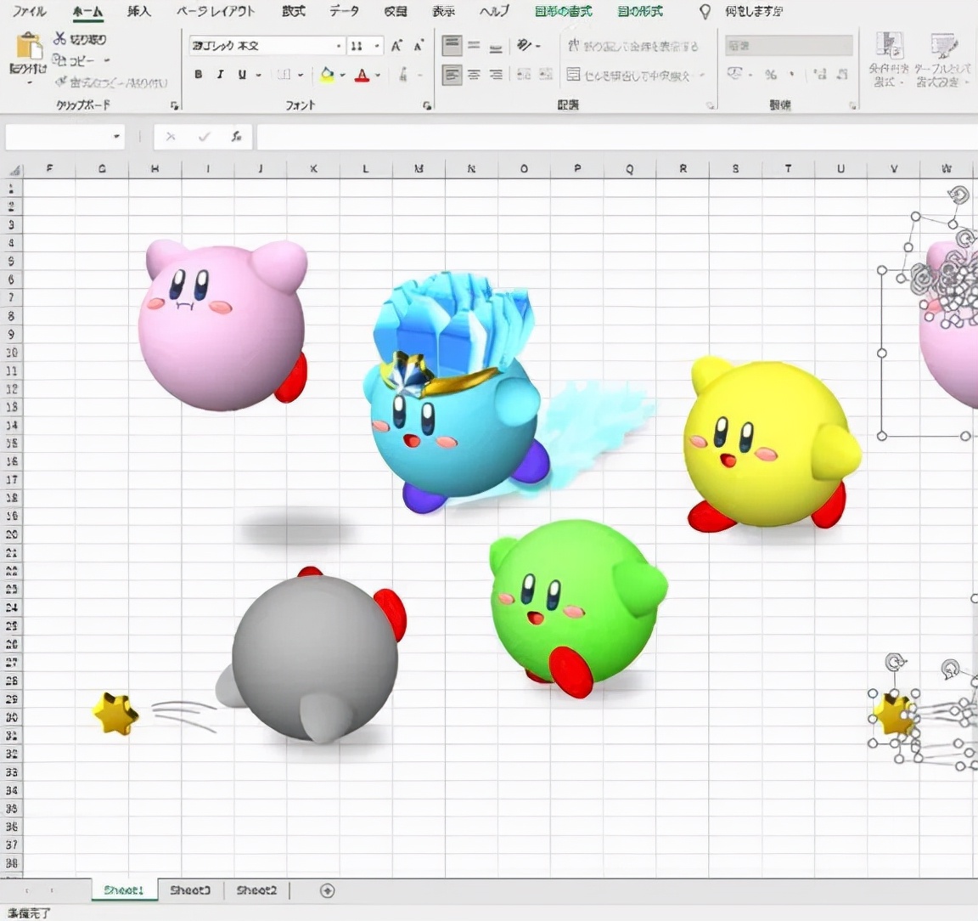Click the Paste clipboard icon
This screenshot has height=921, width=978.
click(28, 47)
